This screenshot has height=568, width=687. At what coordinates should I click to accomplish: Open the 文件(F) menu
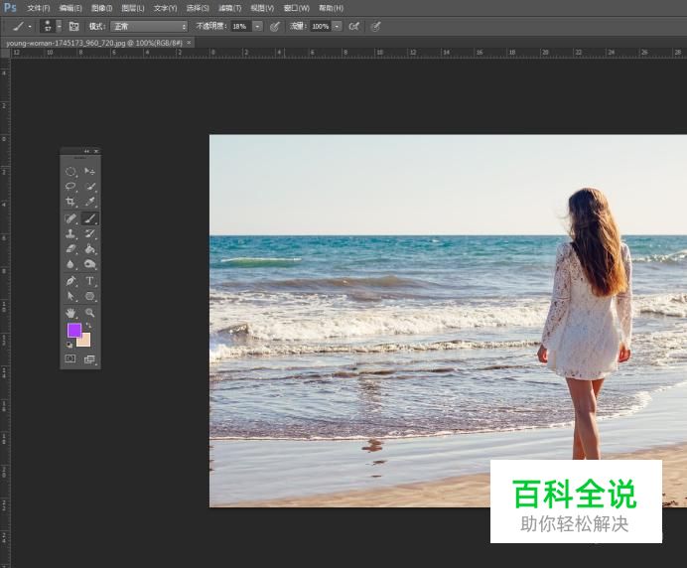coord(38,8)
